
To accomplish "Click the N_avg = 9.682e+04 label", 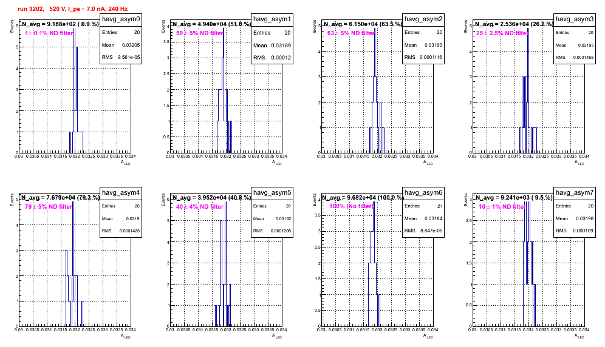I will 363,197.
